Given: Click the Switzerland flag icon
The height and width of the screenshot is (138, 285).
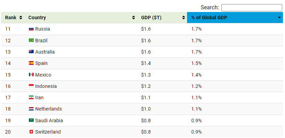Looking at the screenshot, I should 31,132.
